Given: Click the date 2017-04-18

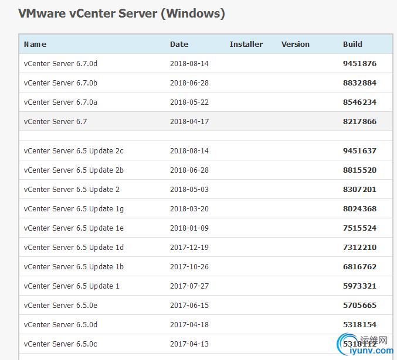Looking at the screenshot, I should [189, 325].
